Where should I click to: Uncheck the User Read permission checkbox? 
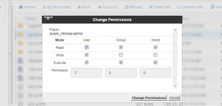pos(87,47)
